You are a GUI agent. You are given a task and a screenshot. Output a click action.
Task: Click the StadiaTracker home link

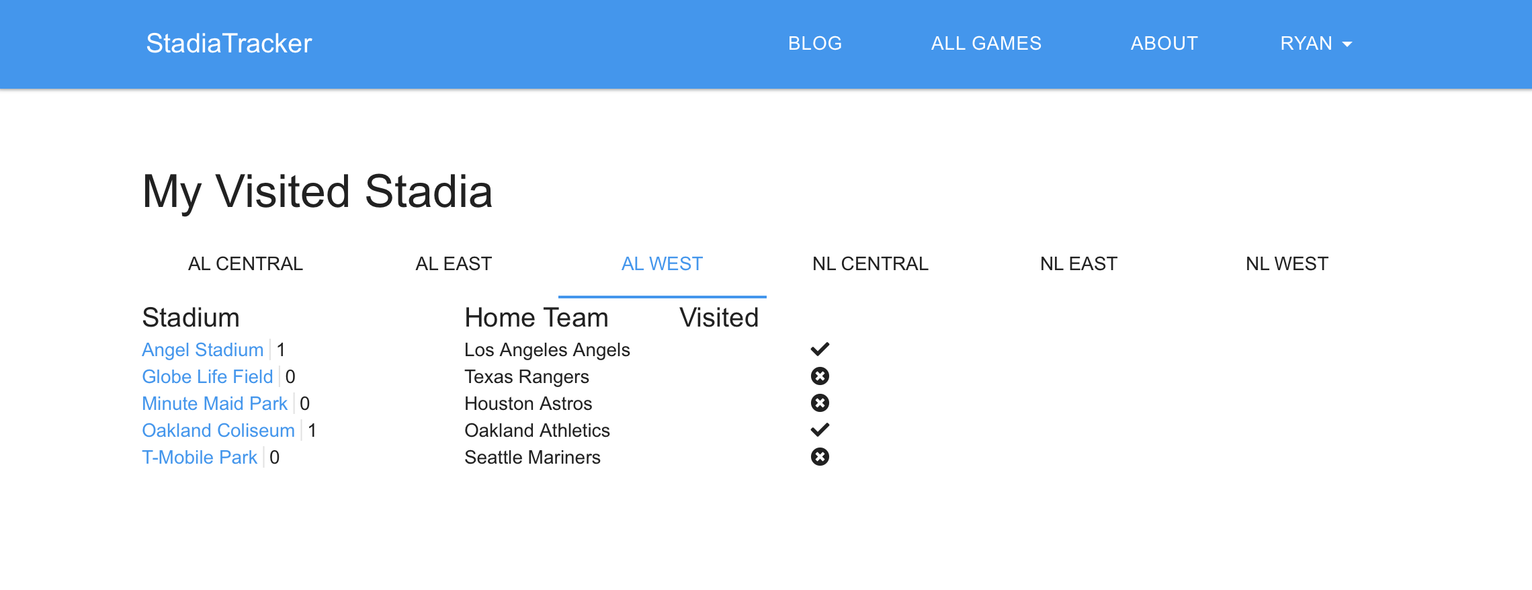click(x=228, y=44)
